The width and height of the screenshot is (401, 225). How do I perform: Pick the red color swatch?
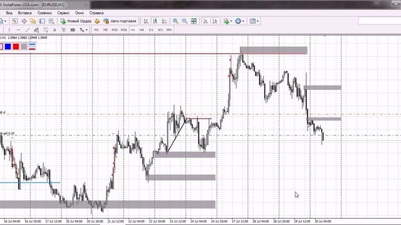click(16, 46)
